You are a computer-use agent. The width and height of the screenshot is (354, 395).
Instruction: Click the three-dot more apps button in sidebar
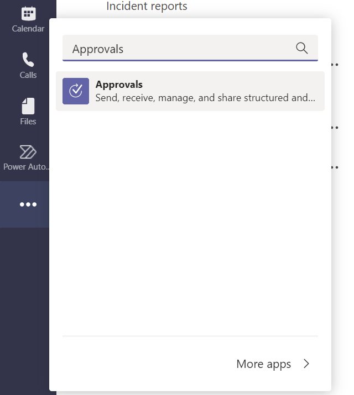[28, 204]
